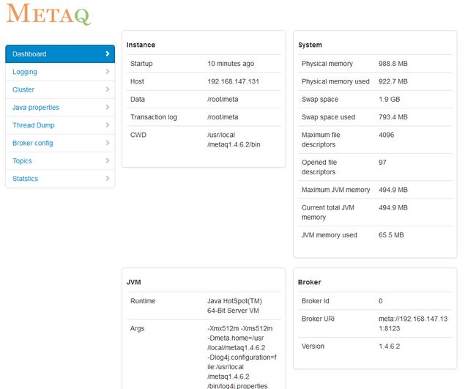Select /root/meta in Transaction log row
476x389 pixels.
coord(223,117)
